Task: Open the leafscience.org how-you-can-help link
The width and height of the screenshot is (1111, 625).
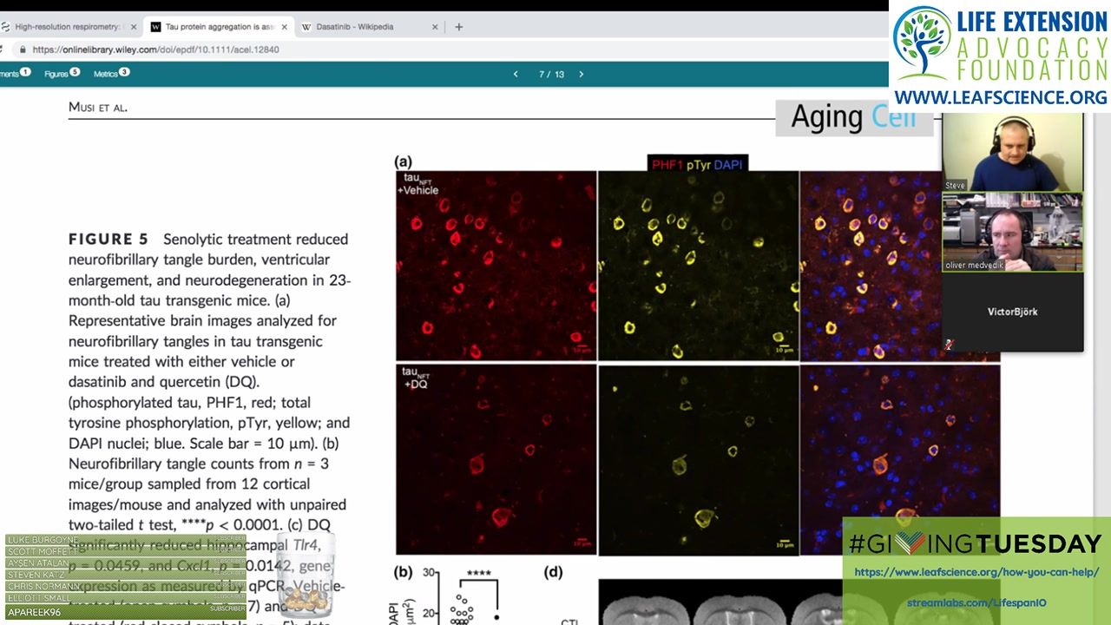Action: (x=976, y=572)
